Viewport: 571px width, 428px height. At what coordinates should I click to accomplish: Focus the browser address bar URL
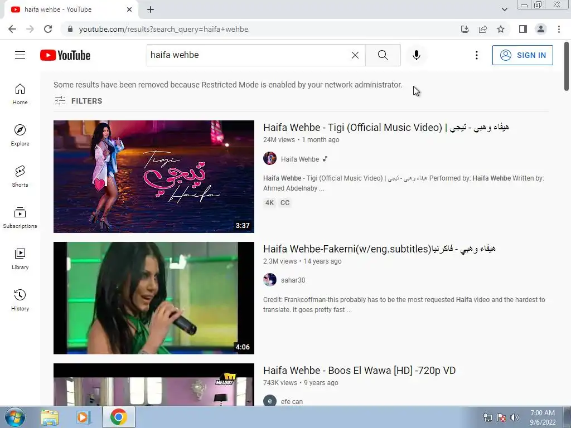point(163,29)
